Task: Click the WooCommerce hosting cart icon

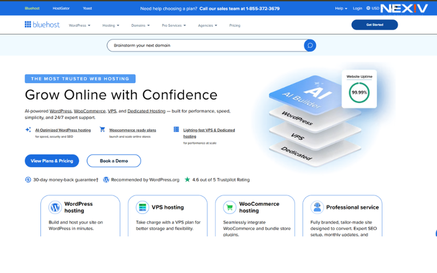Action: click(230, 207)
